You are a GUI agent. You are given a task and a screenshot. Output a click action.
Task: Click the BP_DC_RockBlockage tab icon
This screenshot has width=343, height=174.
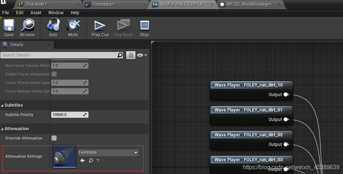pyautogui.click(x=222, y=4)
